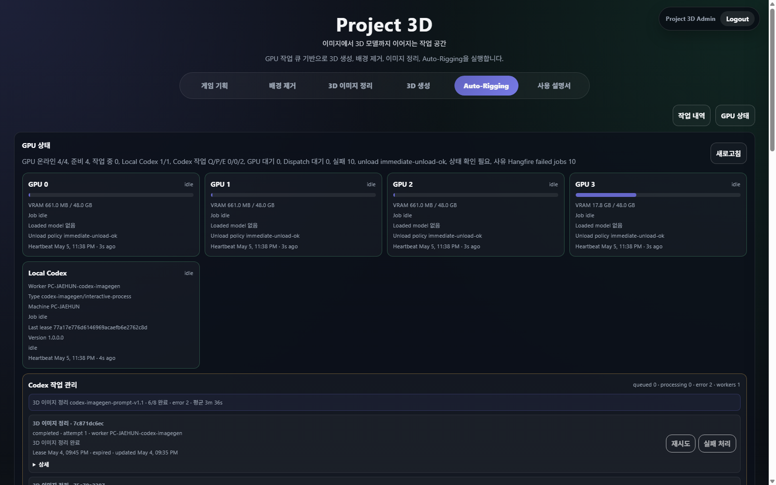
Task: Expand the 상세 details of job 7c871dc6ec
Action: [x=41, y=465]
